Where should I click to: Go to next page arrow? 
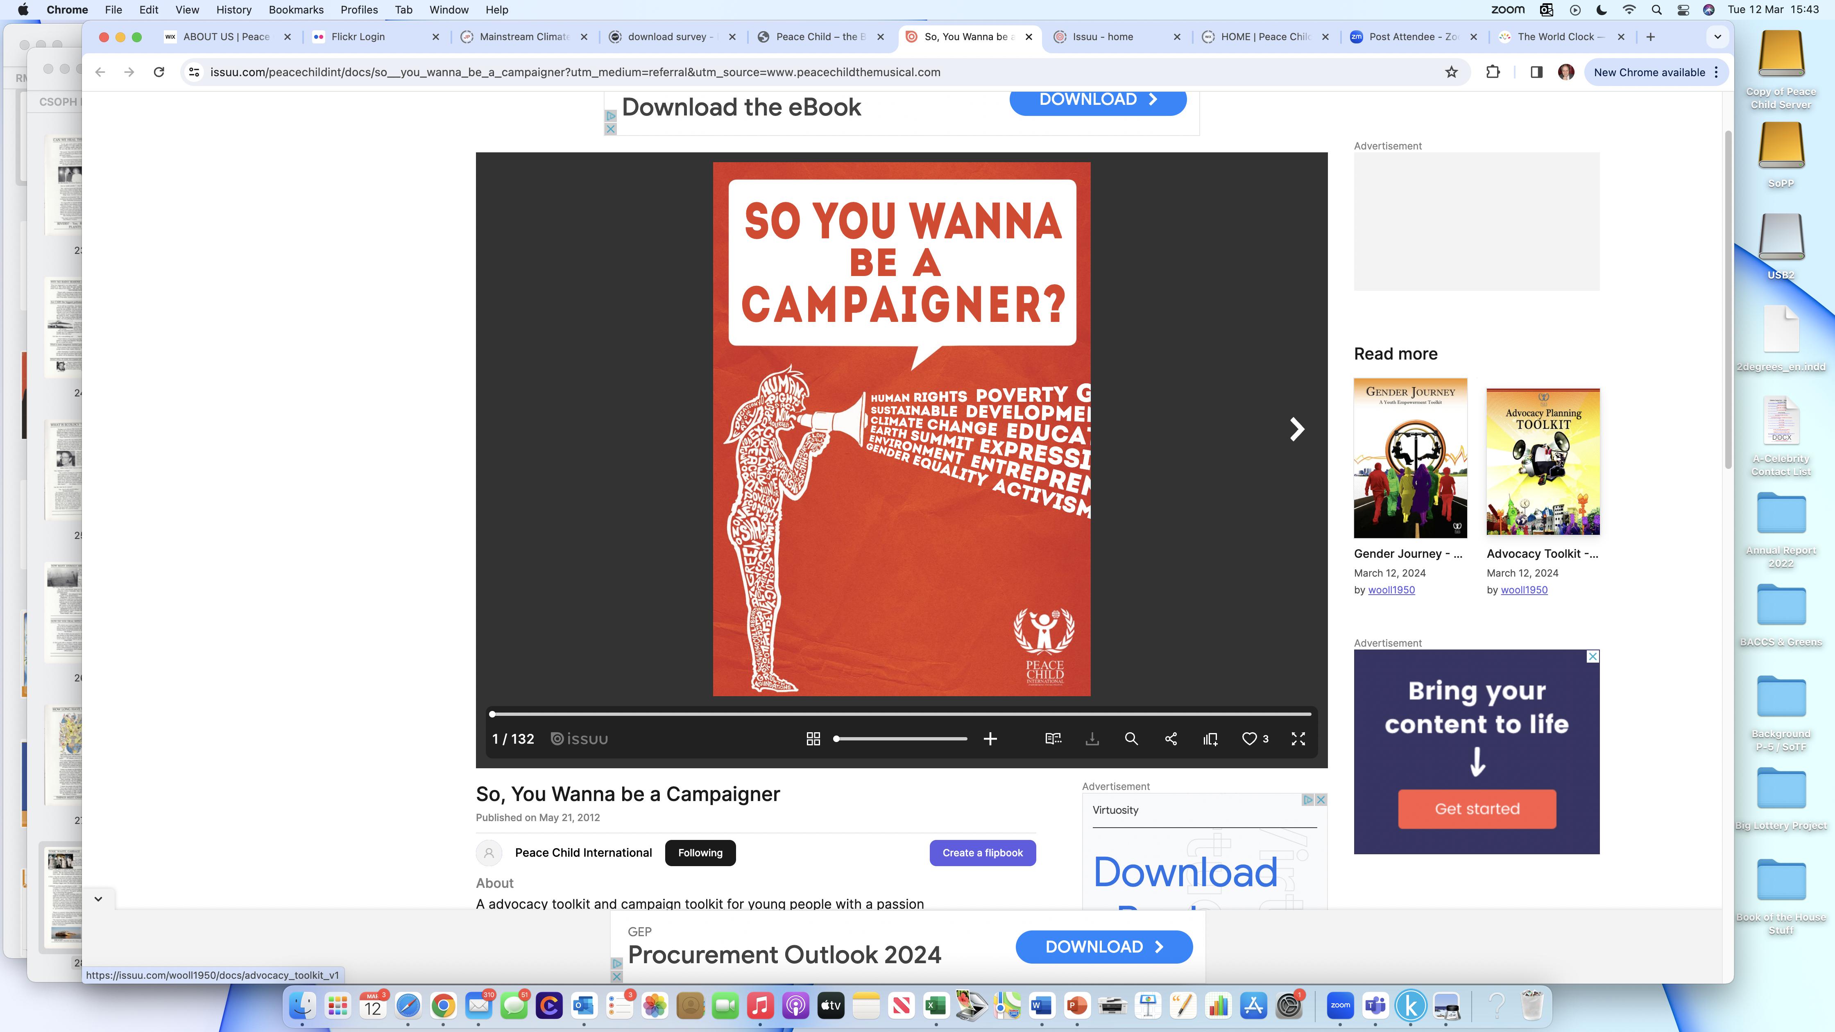[1296, 429]
